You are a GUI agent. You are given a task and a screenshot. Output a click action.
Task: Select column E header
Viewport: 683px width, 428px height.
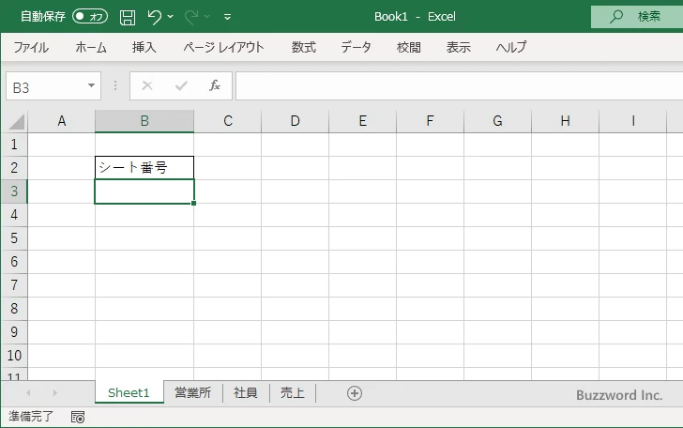(363, 121)
